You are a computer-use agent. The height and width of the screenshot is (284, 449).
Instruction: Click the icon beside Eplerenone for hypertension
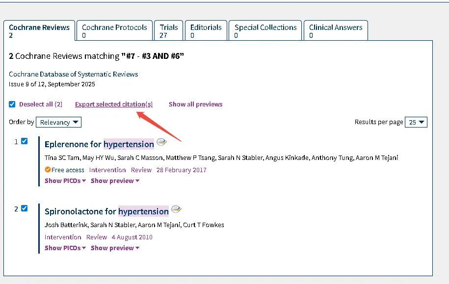(x=161, y=142)
